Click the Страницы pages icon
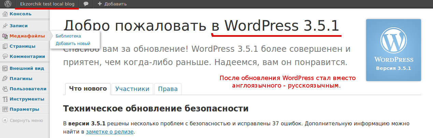Screen dimensions: 433x138 [5, 46]
